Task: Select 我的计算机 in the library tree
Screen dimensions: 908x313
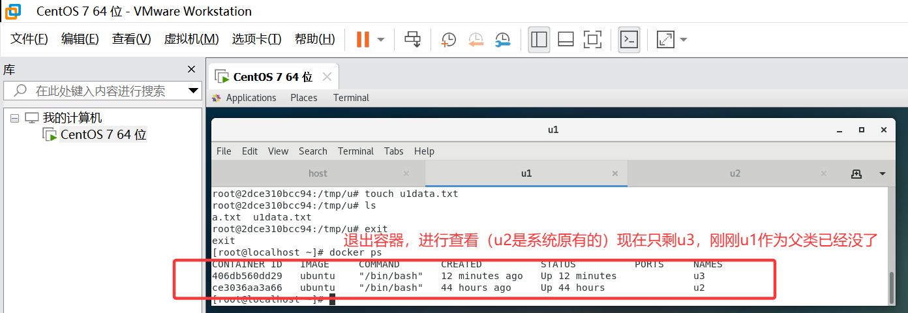Action: point(72,118)
